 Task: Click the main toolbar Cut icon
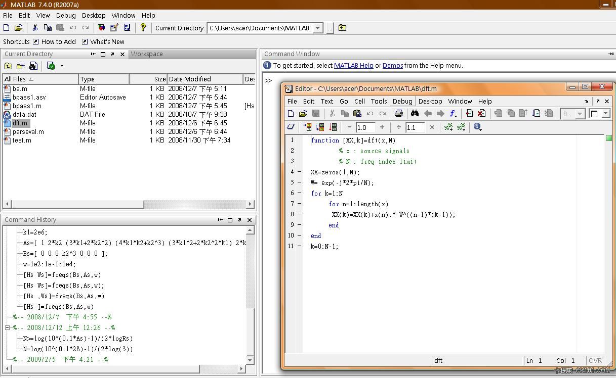tap(35, 28)
